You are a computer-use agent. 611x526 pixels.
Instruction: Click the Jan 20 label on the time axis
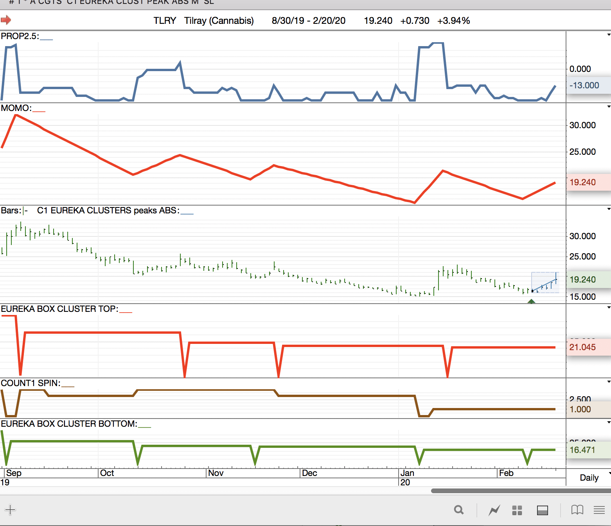pos(407,478)
